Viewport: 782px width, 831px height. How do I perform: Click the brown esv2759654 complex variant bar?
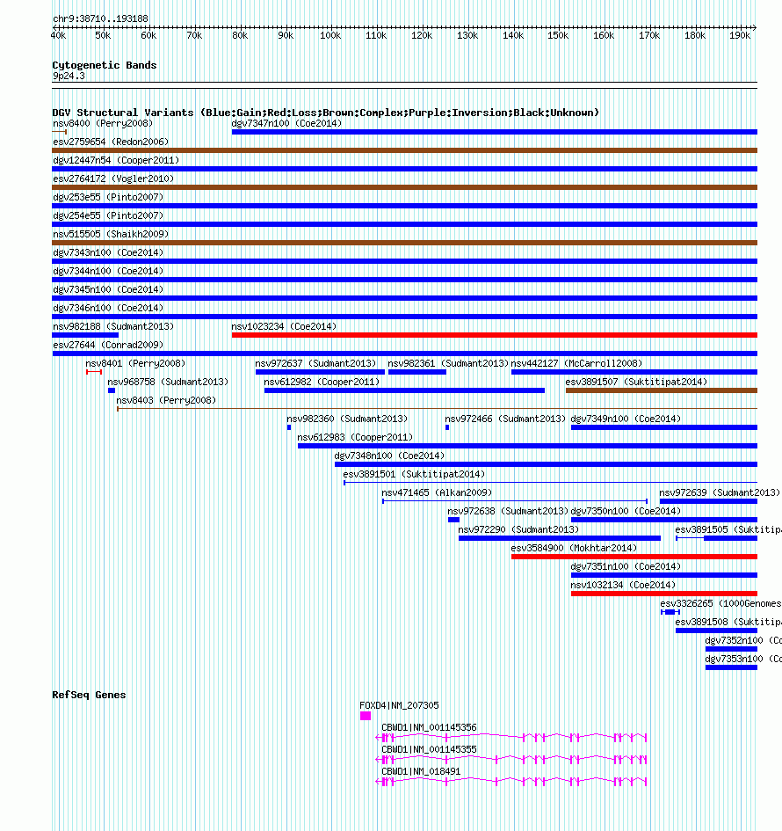coord(404,150)
